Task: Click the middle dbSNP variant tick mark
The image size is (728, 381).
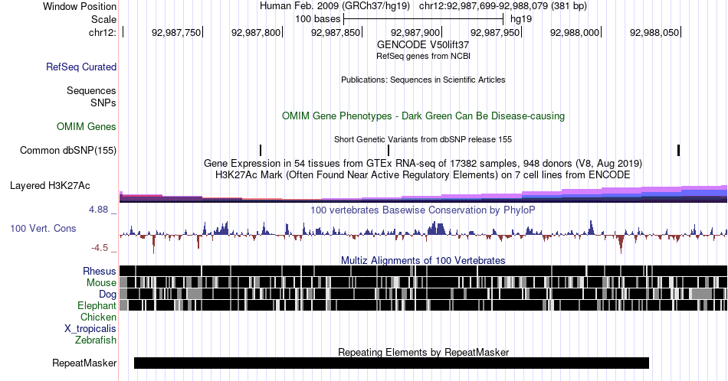Action: tap(389, 150)
